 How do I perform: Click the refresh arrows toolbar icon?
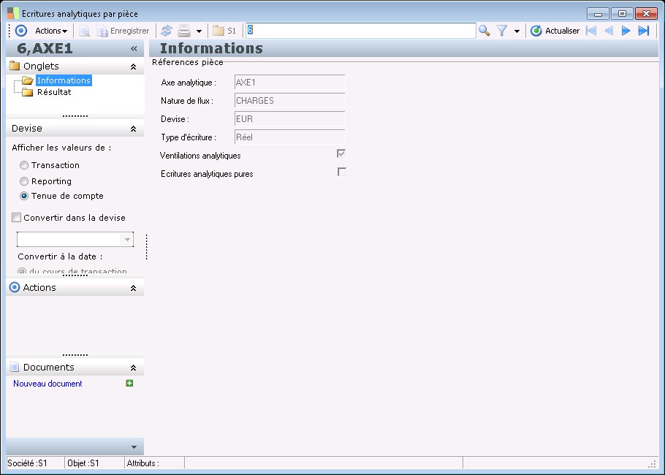167,31
